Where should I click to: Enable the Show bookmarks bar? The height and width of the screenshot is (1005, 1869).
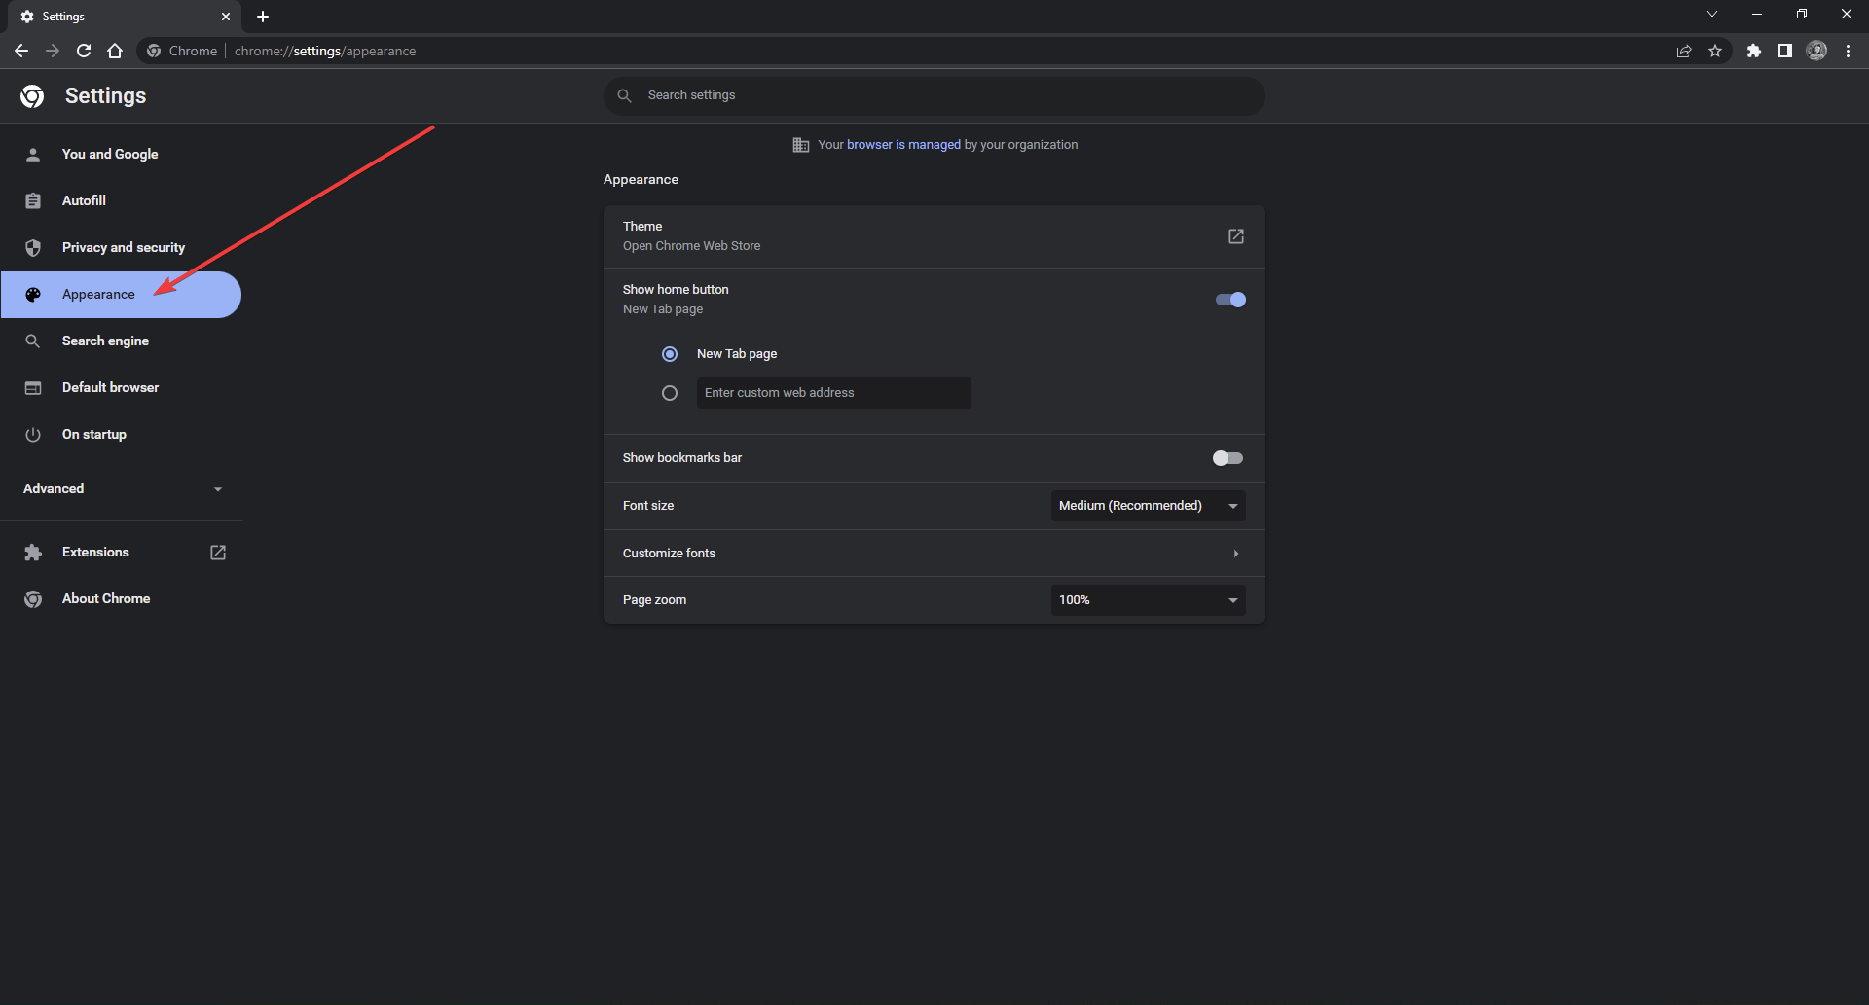pos(1228,457)
